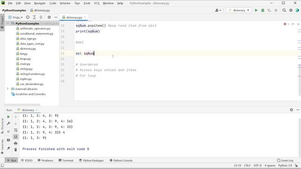Open the File menu
This screenshot has height=169, width=301.
[x=10, y=3]
